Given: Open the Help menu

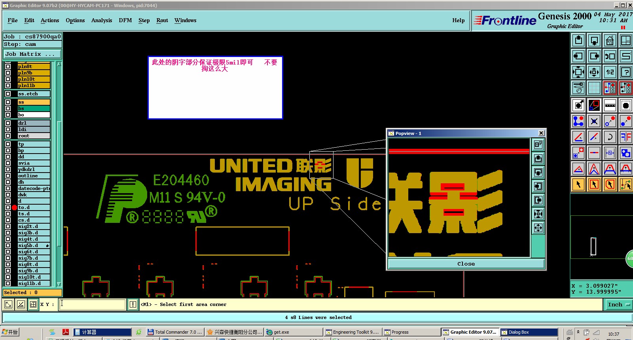Looking at the screenshot, I should point(459,20).
